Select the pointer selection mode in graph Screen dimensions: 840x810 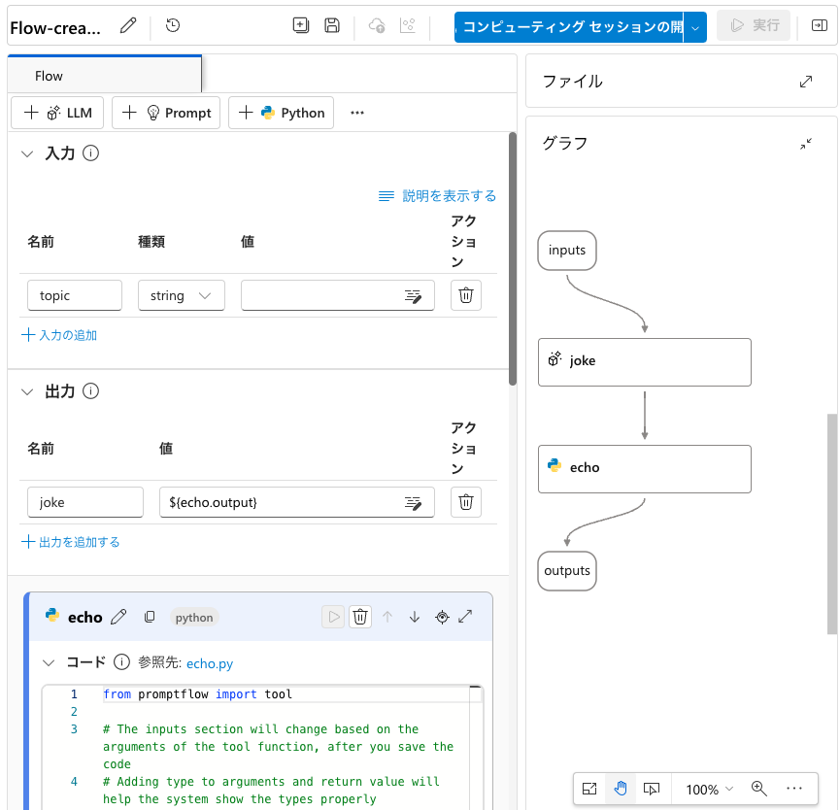pos(652,789)
